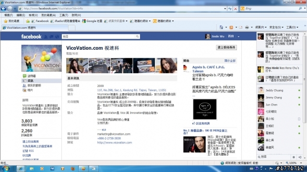The height and width of the screenshot is (172, 307).
Task: Open the Tools(O) dropdown in command bar
Action: (x=292, y=27)
